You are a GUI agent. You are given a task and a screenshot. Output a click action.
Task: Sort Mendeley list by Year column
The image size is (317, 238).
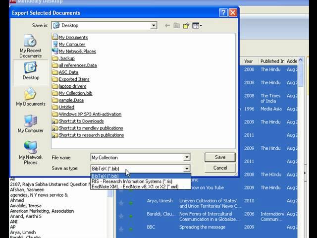tap(249, 61)
